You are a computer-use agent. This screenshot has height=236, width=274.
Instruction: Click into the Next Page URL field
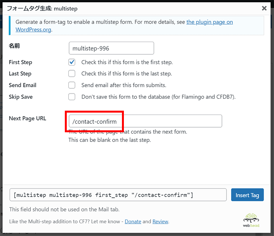[x=145, y=121]
